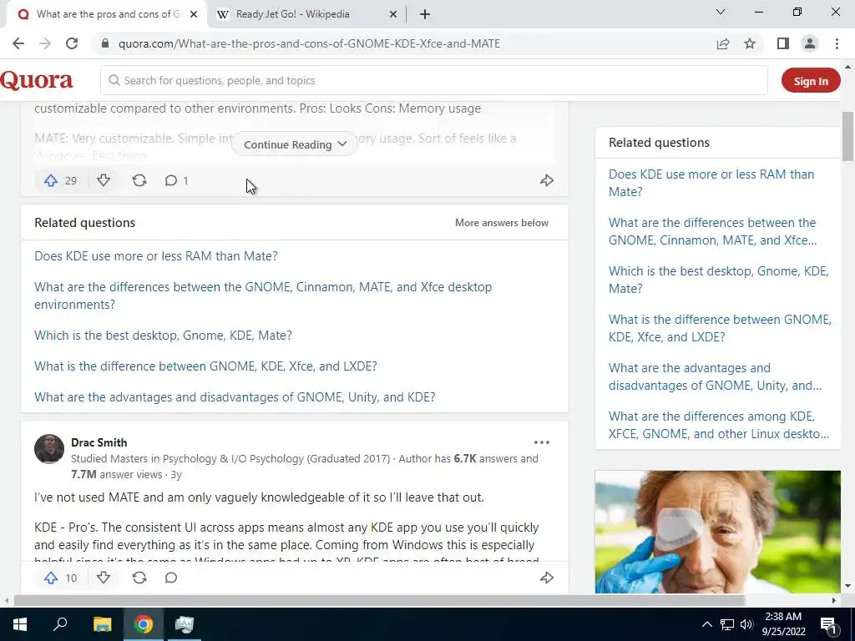This screenshot has height=641, width=855.
Task: Open the Chrome profile avatar
Action: (810, 43)
